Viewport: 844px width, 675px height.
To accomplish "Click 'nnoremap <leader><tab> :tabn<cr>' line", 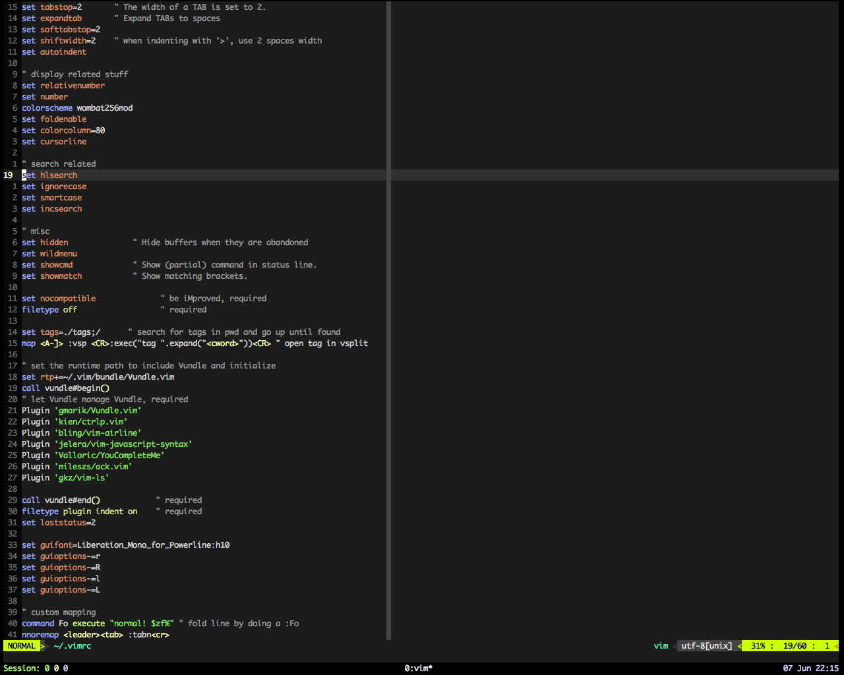I will click(x=96, y=635).
